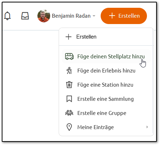Screen dimensions: 160x145
Task: Click the map pin icon
Action: click(69, 127)
